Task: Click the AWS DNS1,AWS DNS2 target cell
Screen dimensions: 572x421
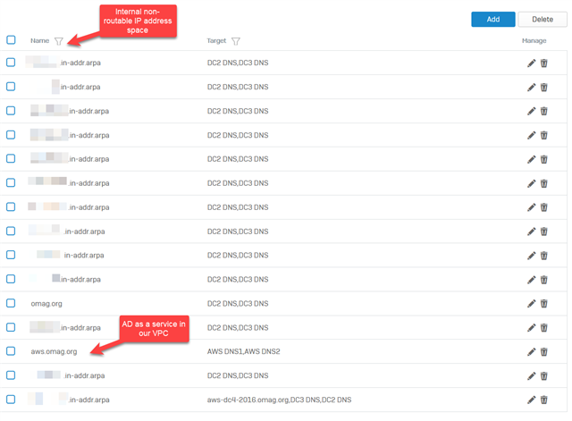Action: (x=244, y=351)
